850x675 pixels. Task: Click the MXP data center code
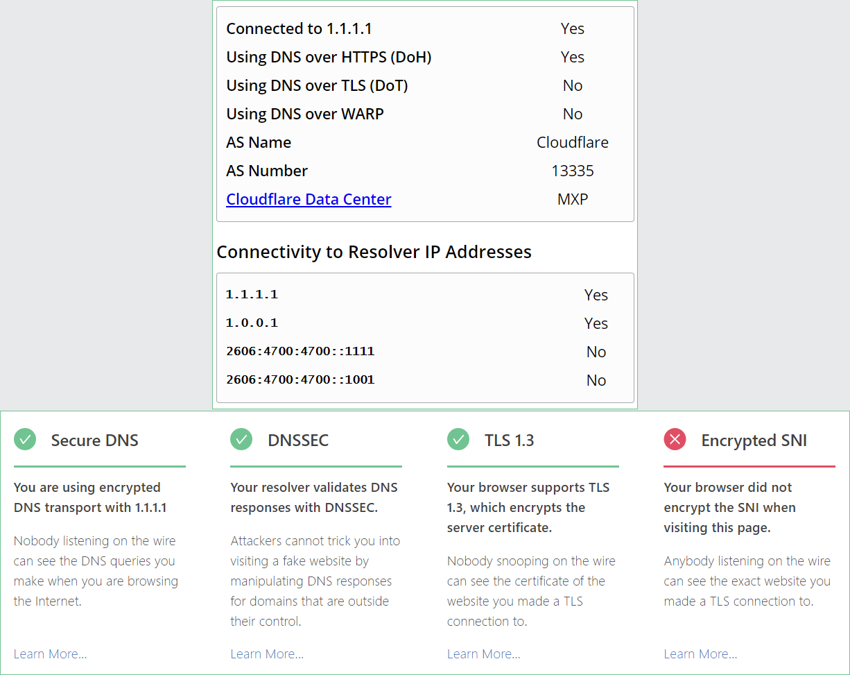pos(573,199)
